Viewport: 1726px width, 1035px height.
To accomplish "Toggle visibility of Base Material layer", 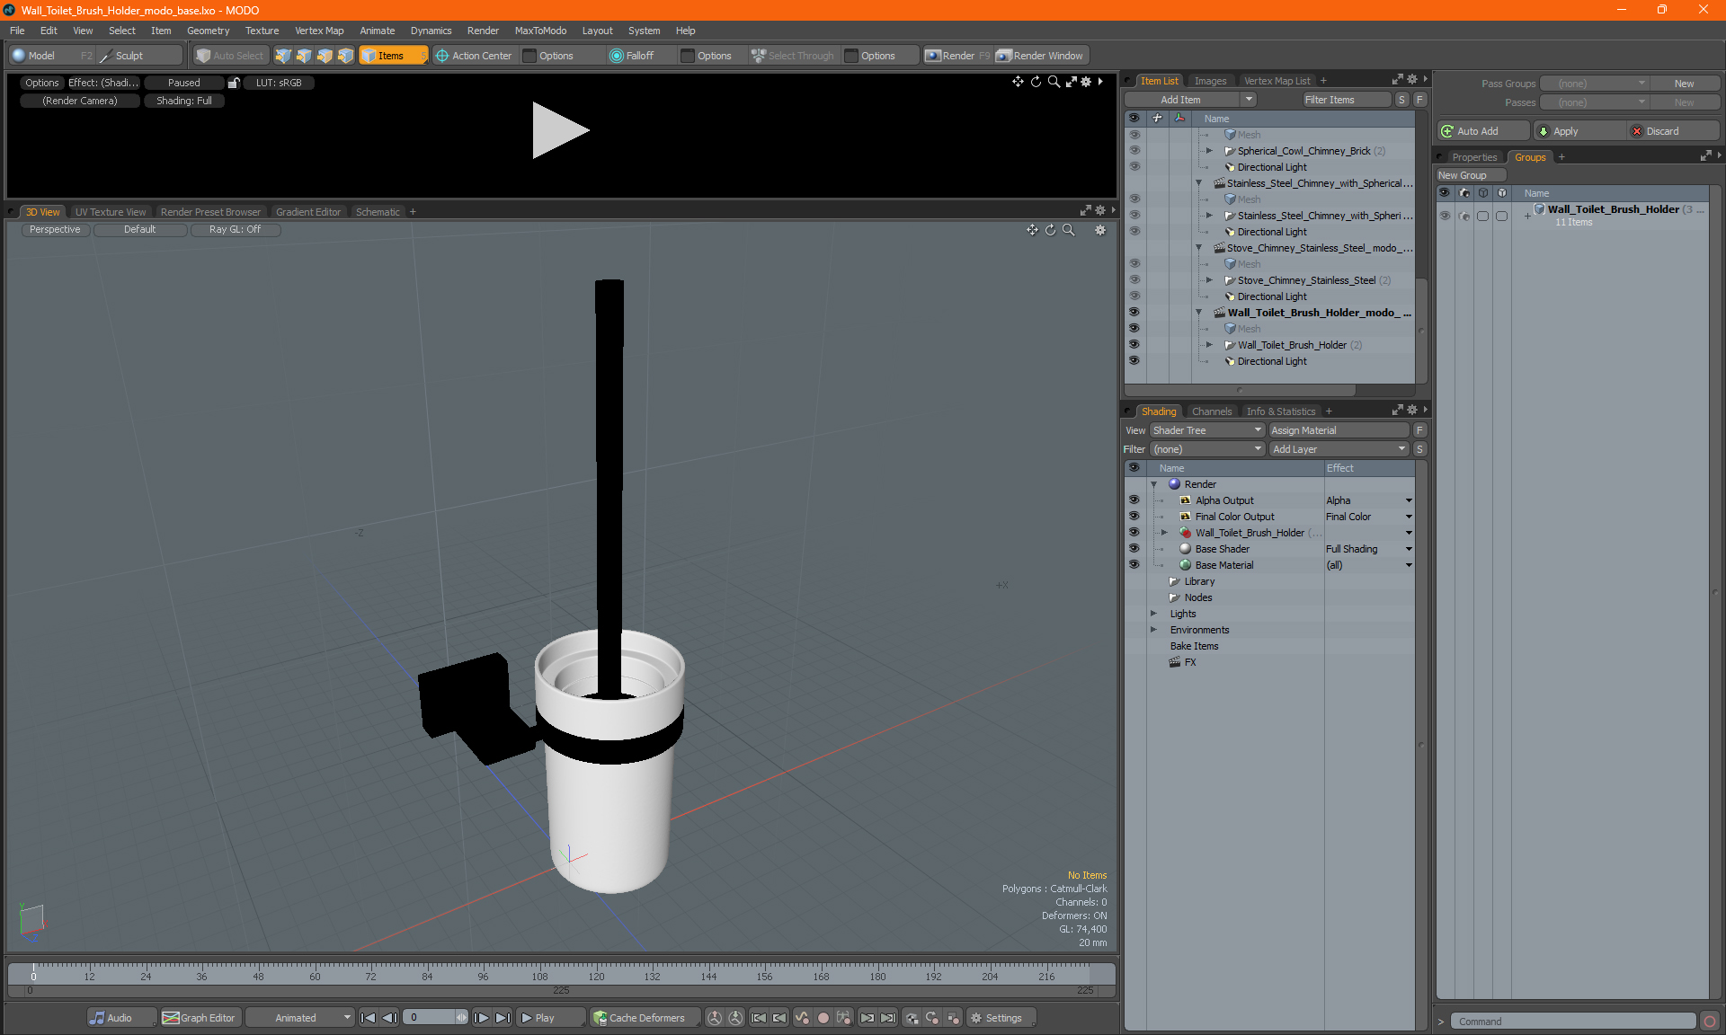I will point(1134,565).
